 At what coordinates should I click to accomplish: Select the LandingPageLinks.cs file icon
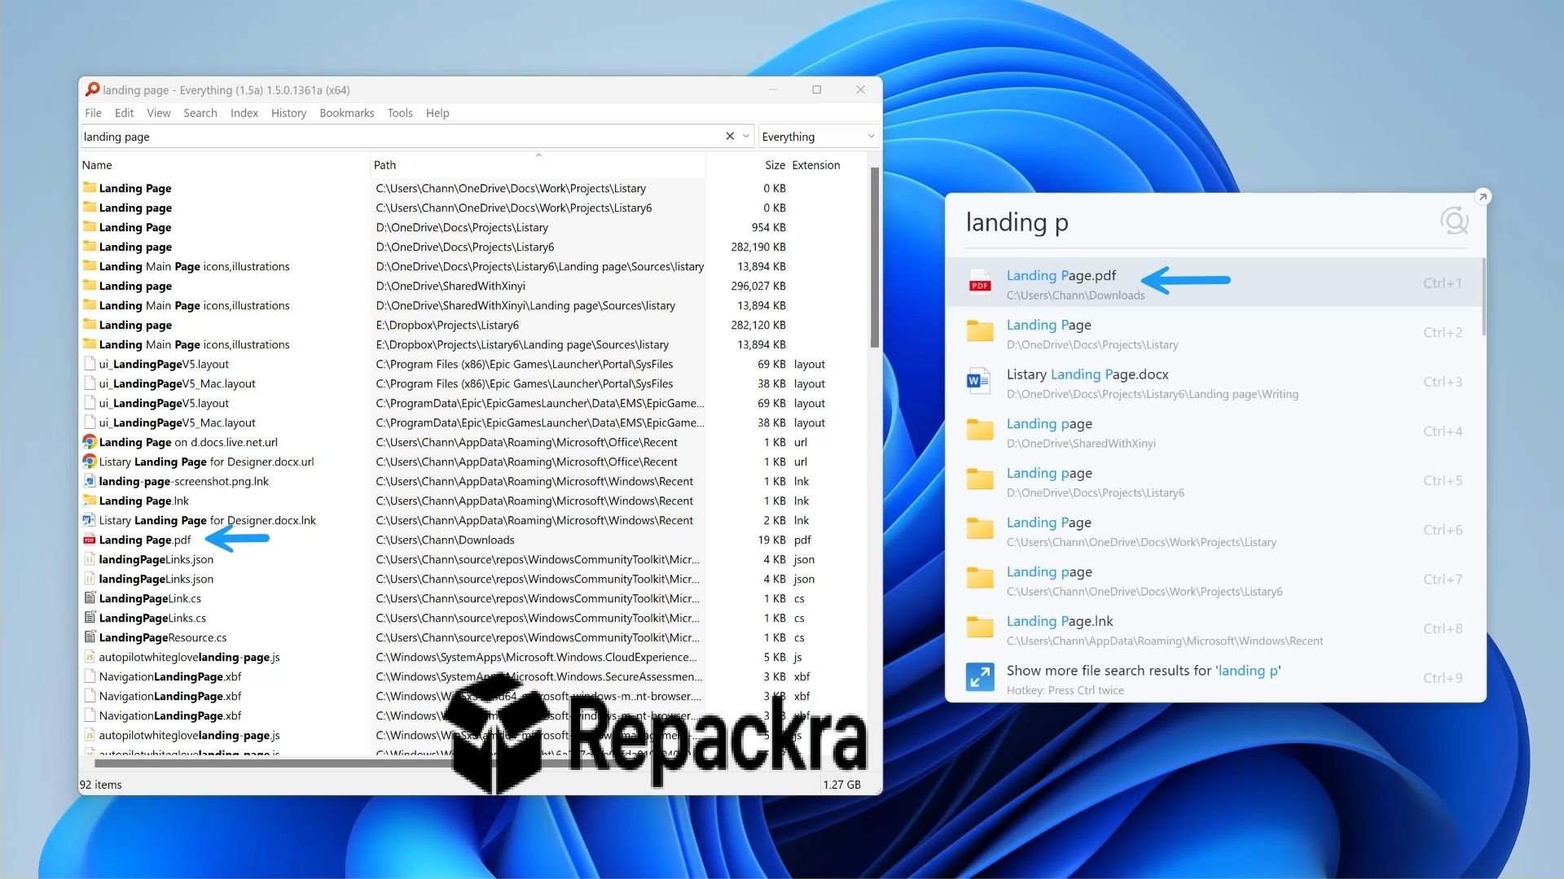point(90,618)
